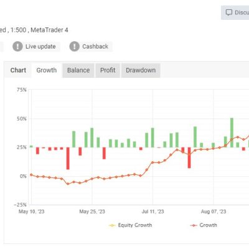249x249 pixels.
Task: Click the tallest green bar near 50%
Action: 232,133
